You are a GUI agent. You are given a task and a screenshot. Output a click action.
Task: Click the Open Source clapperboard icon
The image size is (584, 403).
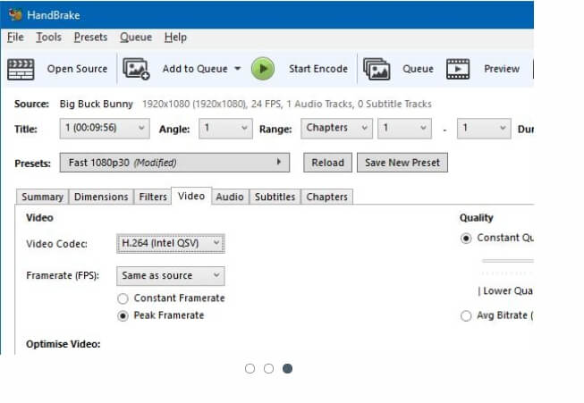click(21, 69)
